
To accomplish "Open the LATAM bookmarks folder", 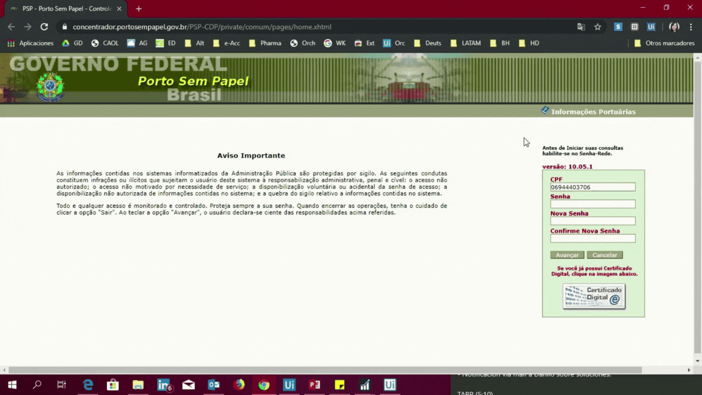I will click(x=465, y=43).
